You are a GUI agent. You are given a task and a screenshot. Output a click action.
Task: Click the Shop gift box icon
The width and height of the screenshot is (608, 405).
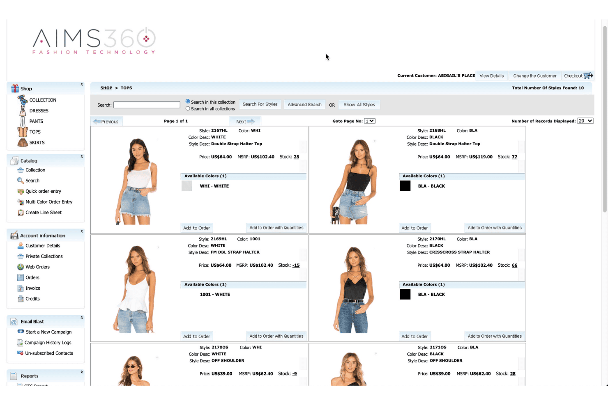coord(15,88)
